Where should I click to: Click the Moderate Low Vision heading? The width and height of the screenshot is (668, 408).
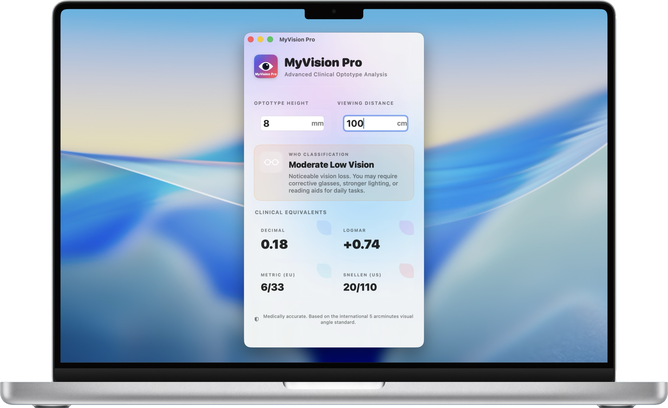tap(331, 165)
